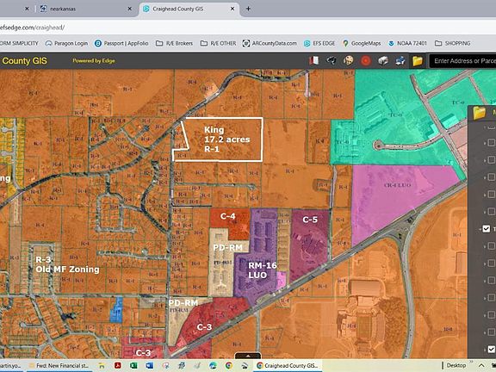The image size is (496, 372).
Task: Open the Chrome icon in the taskbar
Action: tap(228, 366)
